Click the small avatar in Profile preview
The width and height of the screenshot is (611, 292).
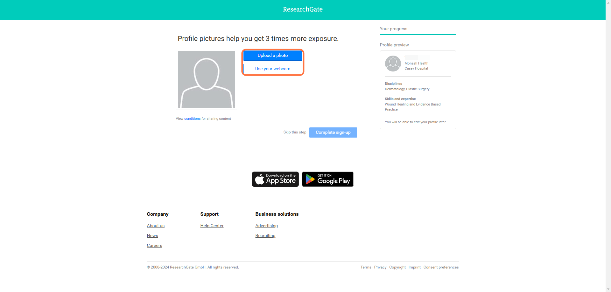(393, 64)
